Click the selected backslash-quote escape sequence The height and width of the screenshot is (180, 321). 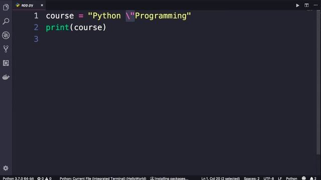coord(130,15)
